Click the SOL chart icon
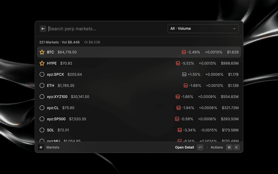 [179, 130]
